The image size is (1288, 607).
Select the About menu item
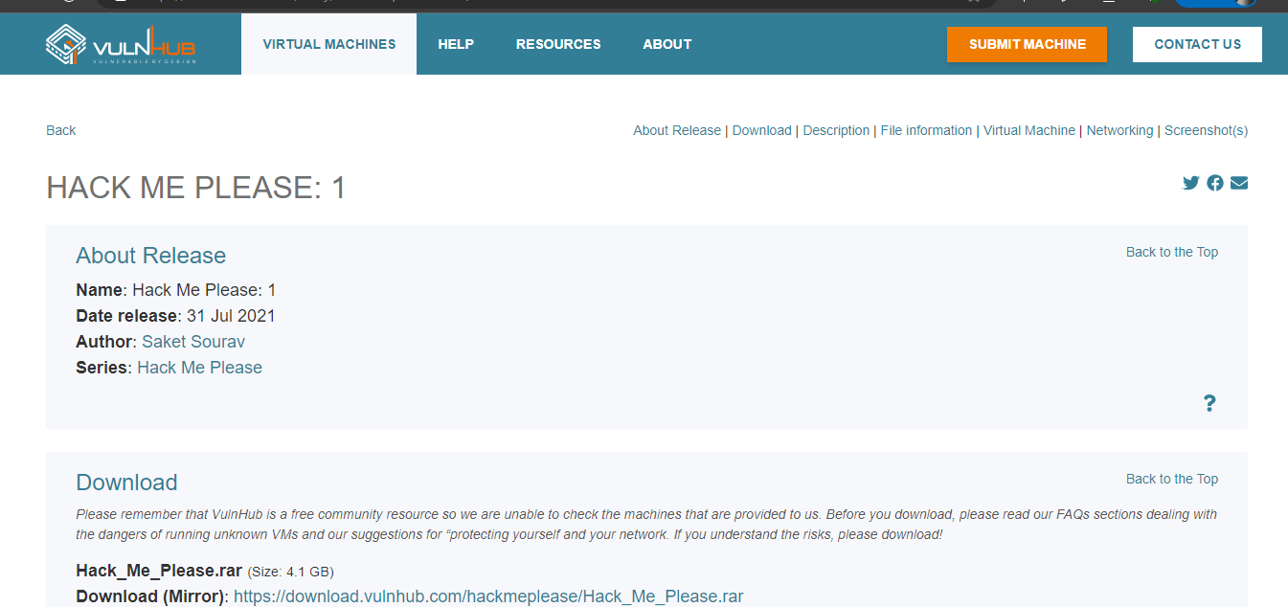[667, 44]
